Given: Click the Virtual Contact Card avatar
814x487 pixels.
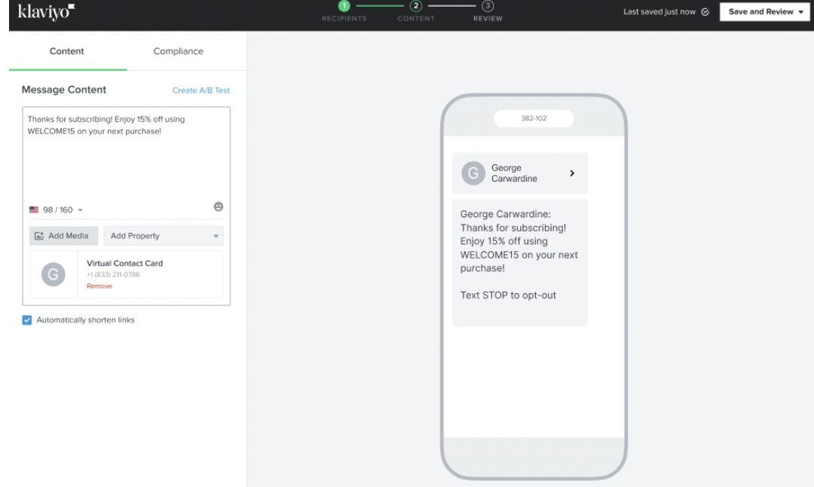Looking at the screenshot, I should (x=54, y=275).
